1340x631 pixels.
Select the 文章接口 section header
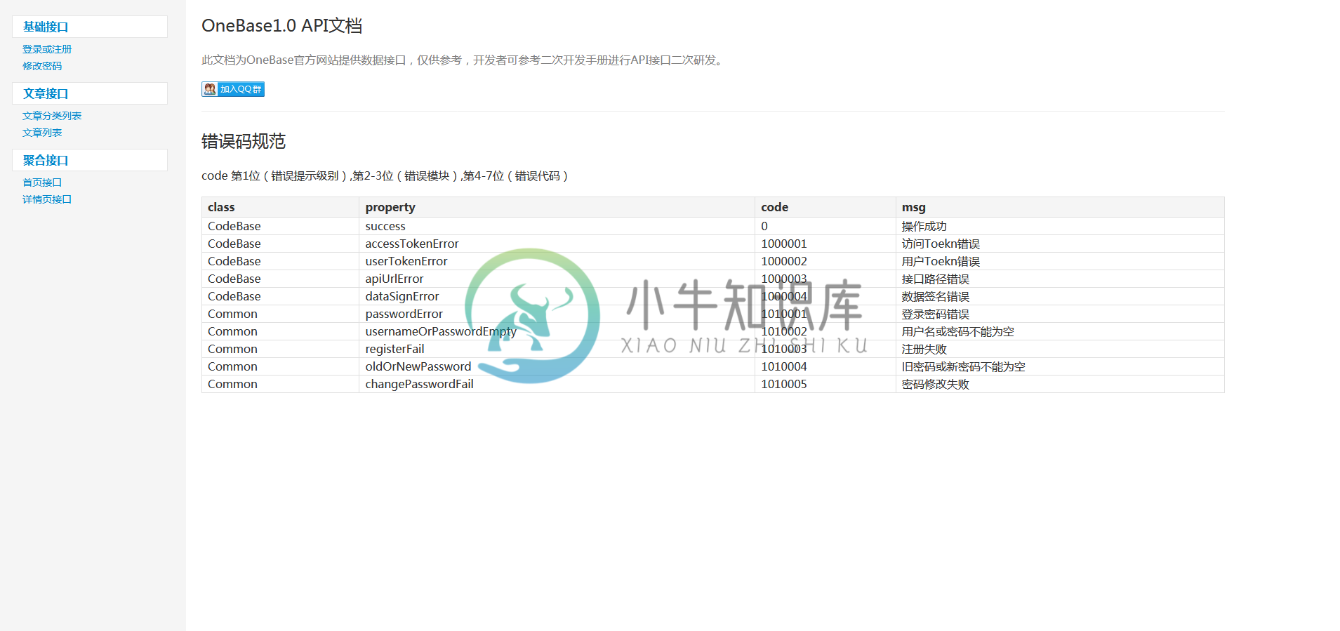click(90, 93)
